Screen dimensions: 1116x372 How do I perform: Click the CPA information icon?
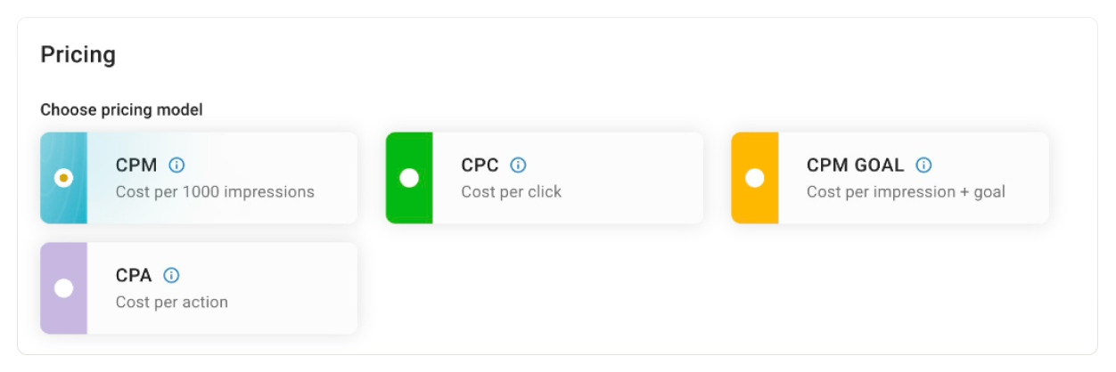[172, 275]
